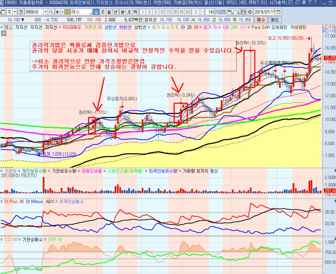This screenshot has width=336, height=274.
Task: Click the add candle indicator icon
Action: click(x=230, y=12)
